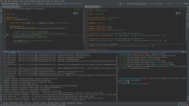Click the left terminal vertical scrollbar
Viewport: 189px width, 106px height.
[x=117, y=78]
